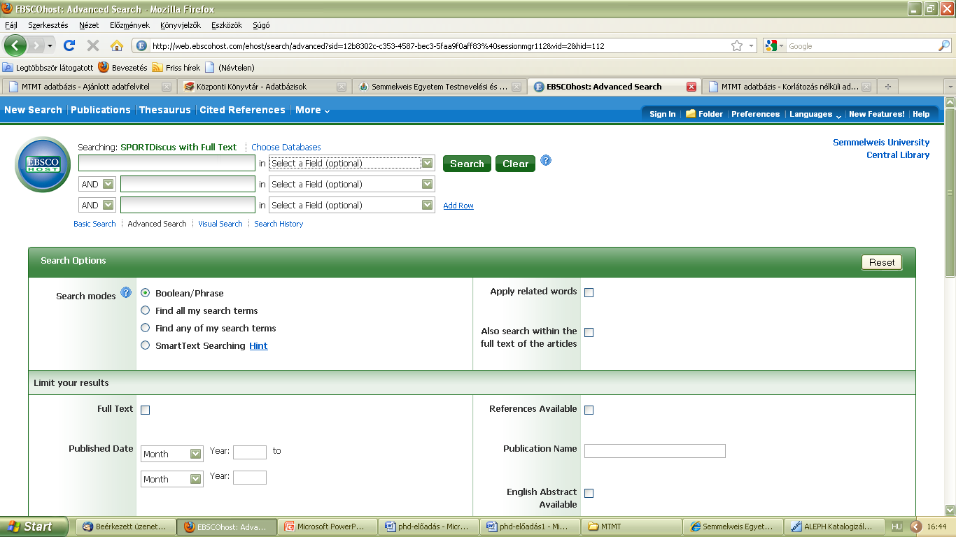Click the Search modes help icon
This screenshot has height=537, width=956.
tap(126, 292)
